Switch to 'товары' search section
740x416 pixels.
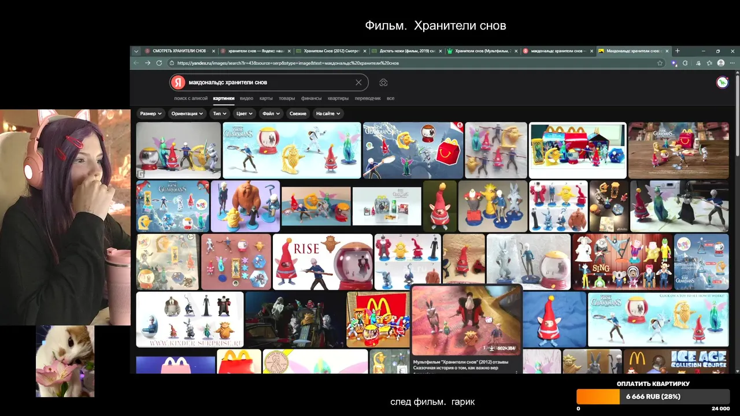pyautogui.click(x=287, y=98)
